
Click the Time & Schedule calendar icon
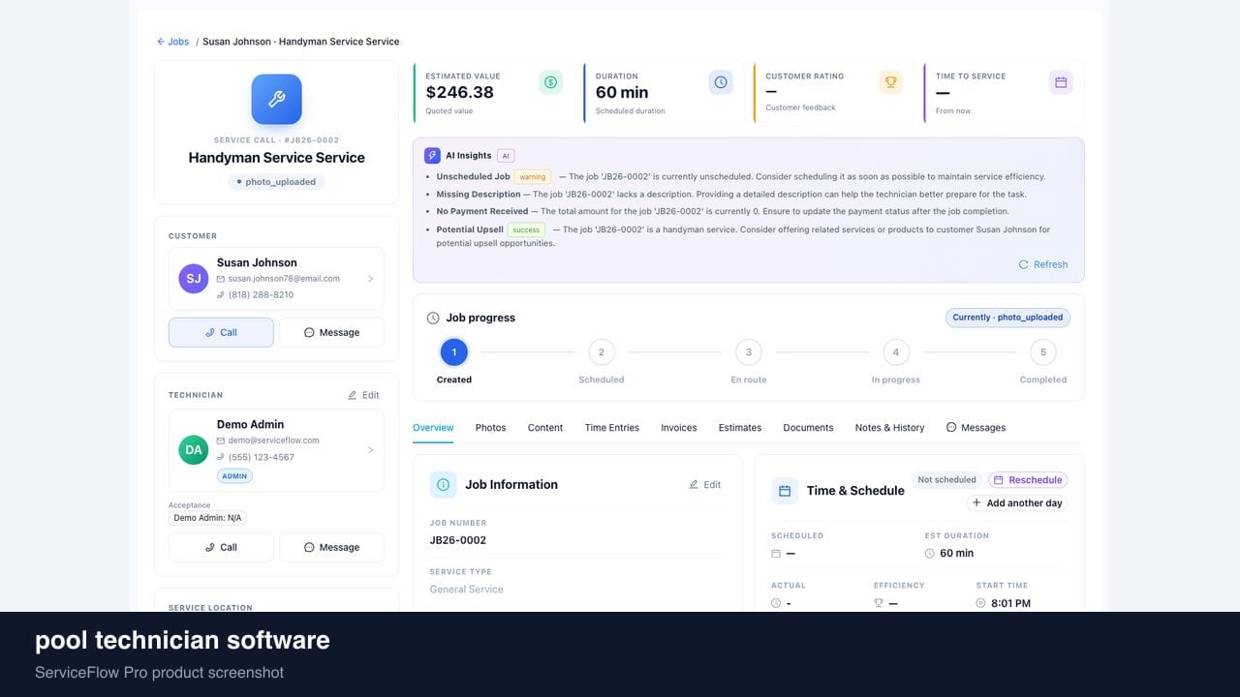785,491
